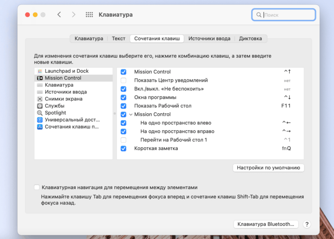Open help with the question mark button
Screen dimensions: 334x239
click(x=307, y=224)
